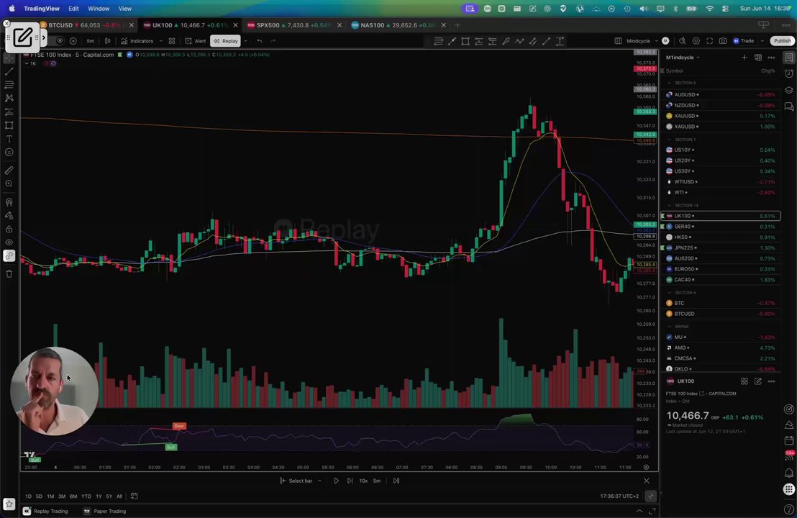This screenshot has width=797, height=518.
Task: Click the Indicators button
Action: (137, 41)
